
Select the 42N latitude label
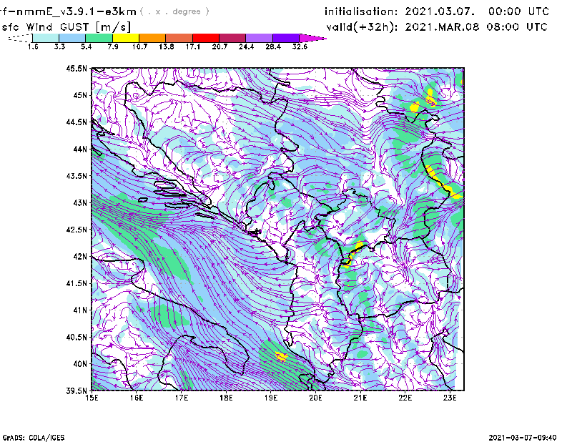click(80, 256)
